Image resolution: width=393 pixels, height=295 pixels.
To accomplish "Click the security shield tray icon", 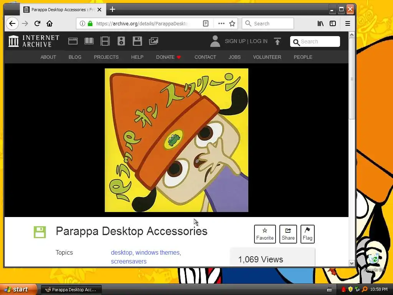I will coord(350,290).
